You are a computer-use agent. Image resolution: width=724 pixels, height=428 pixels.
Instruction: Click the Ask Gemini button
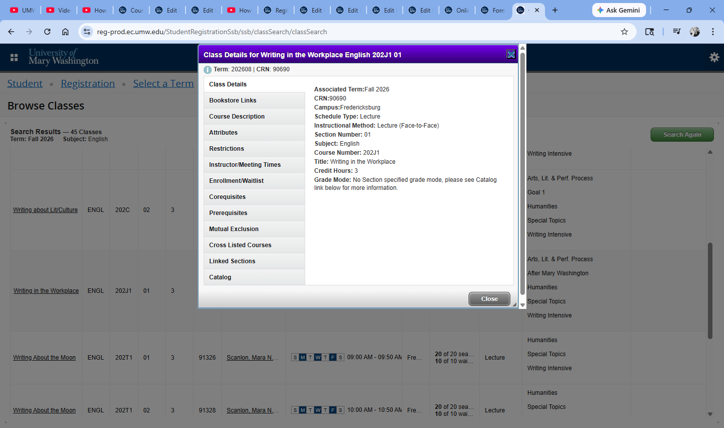[x=618, y=10]
